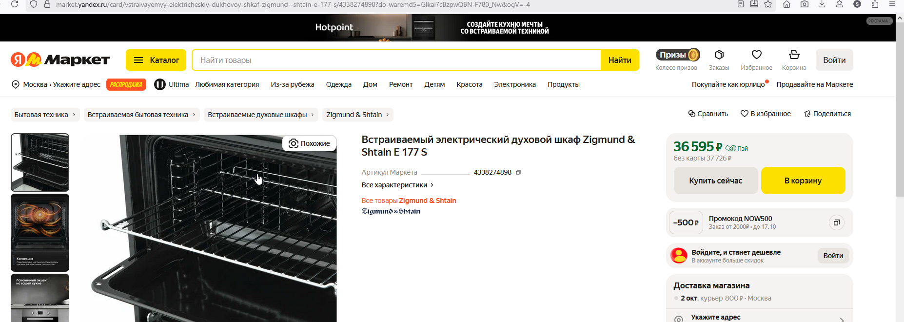Copy Артикул Маркета number icon

[x=518, y=172]
